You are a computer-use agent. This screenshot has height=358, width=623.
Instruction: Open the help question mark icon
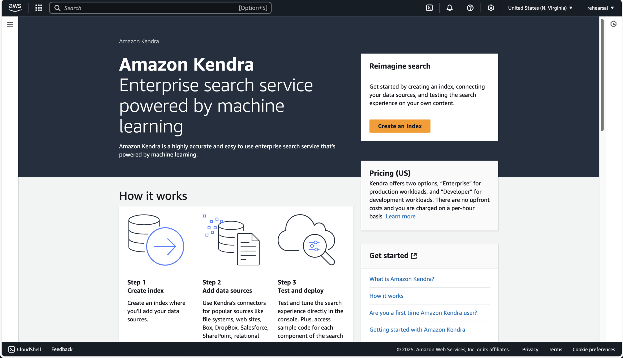coord(470,8)
